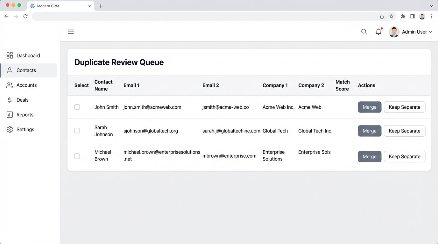Open the search magnifier icon
This screenshot has height=244, width=438.
[364, 32]
